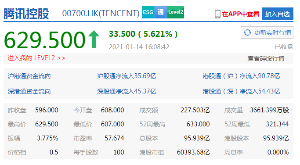Image resolution: width=300 pixels, height=165 pixels.
Task: Open 查看碎股行情 link
Action: click(266, 58)
